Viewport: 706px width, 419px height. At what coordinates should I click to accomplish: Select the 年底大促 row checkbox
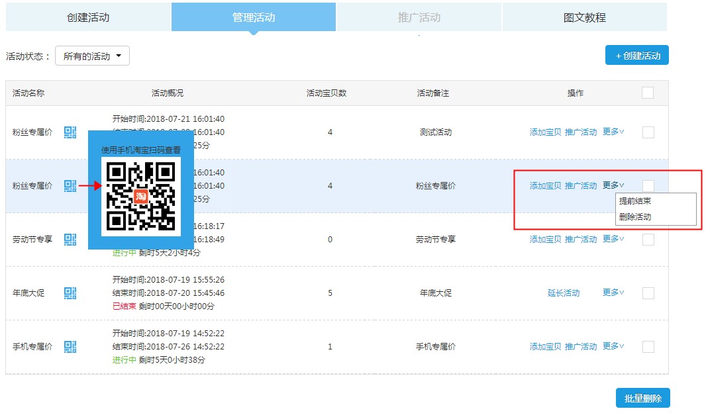tap(648, 293)
